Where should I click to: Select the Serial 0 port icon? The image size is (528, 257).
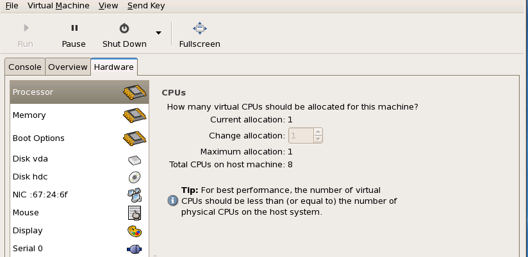click(134, 249)
